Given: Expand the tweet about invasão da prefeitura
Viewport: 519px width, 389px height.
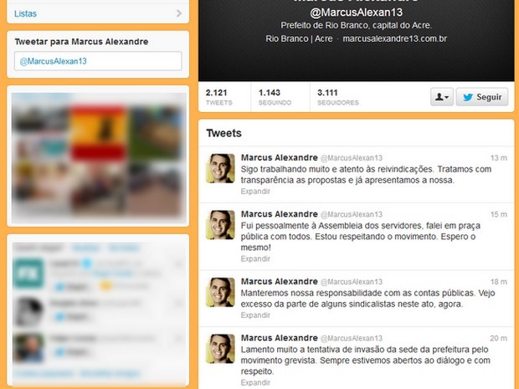Looking at the screenshot, I should click(x=255, y=382).
